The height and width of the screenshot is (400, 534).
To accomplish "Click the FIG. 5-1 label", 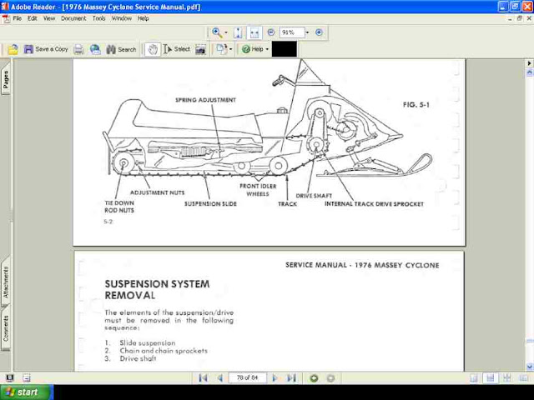I will coord(416,105).
